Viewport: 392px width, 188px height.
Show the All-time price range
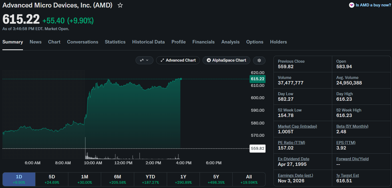click(x=249, y=179)
